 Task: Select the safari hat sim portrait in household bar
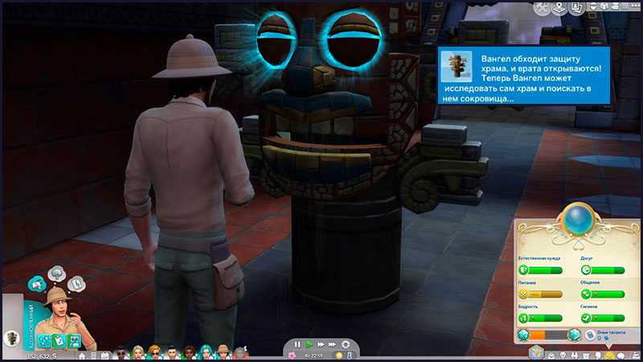coord(223,352)
